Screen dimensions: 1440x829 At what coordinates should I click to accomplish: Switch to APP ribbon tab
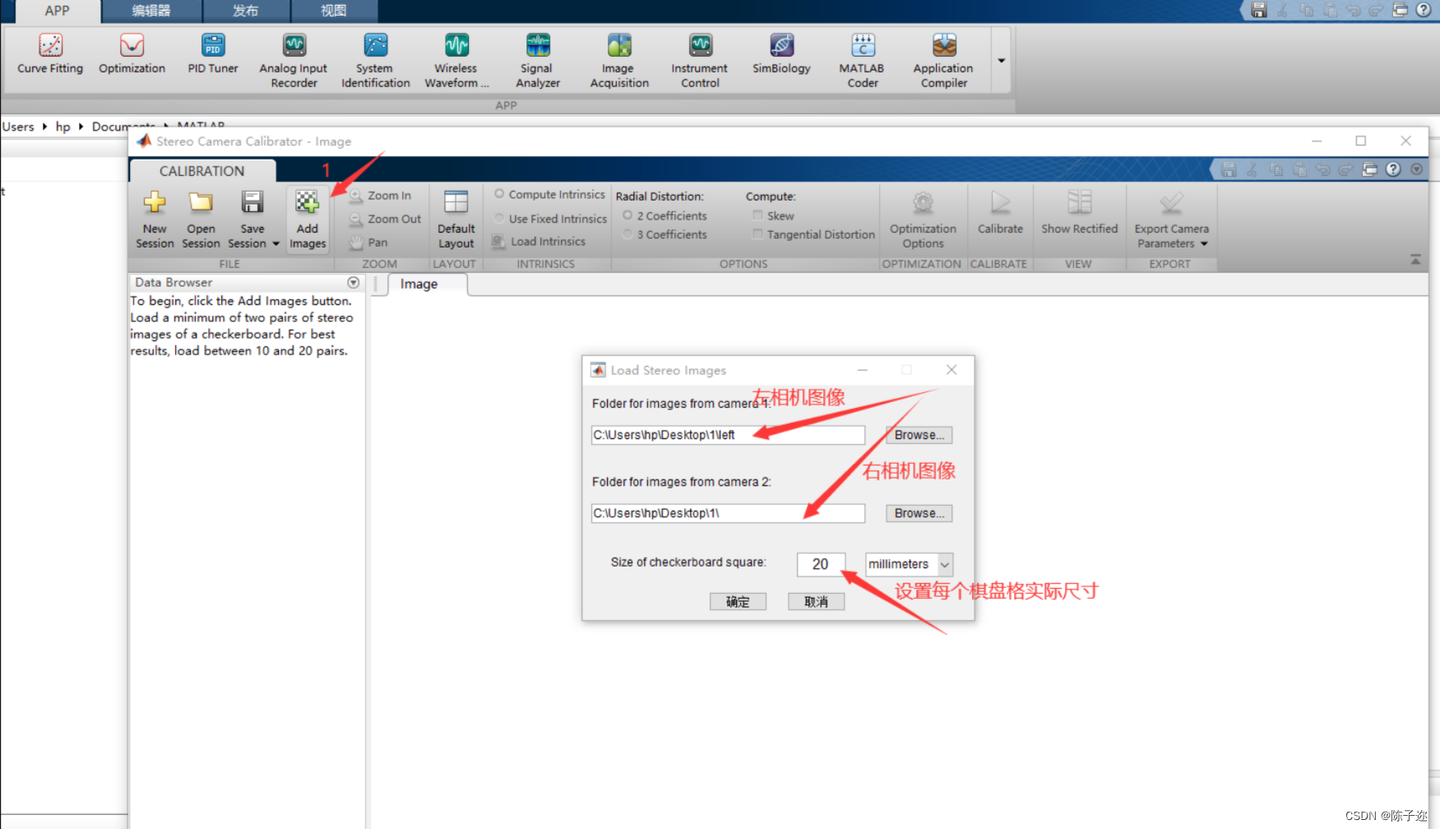[57, 11]
